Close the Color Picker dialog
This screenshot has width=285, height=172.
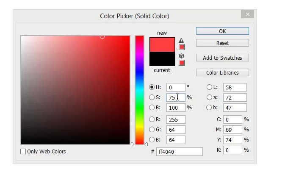247,14
